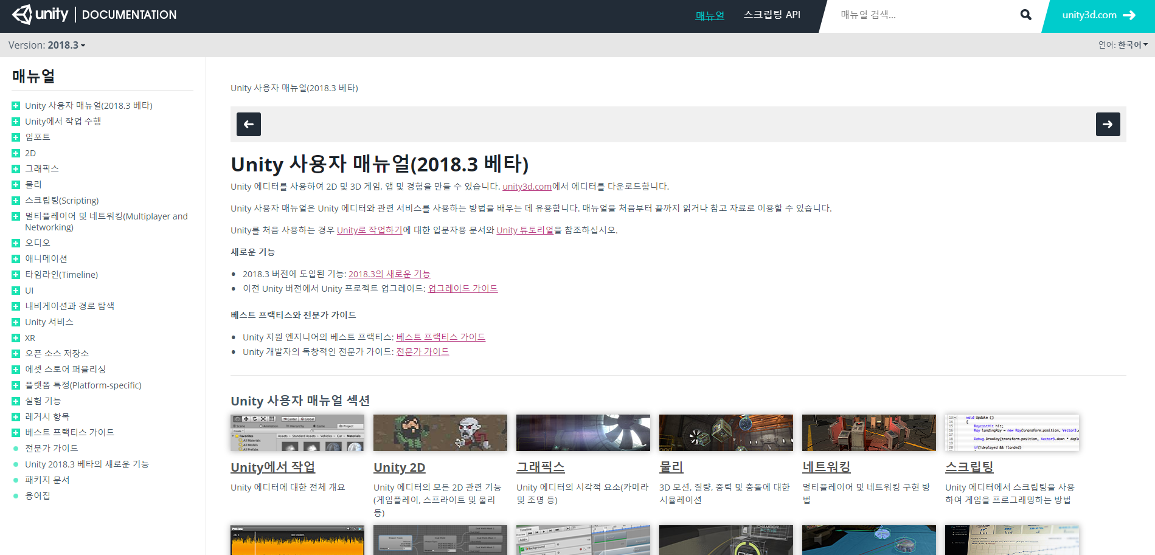The height and width of the screenshot is (555, 1155).
Task: Open the 전문가 가이드 link in the body
Action: [423, 352]
